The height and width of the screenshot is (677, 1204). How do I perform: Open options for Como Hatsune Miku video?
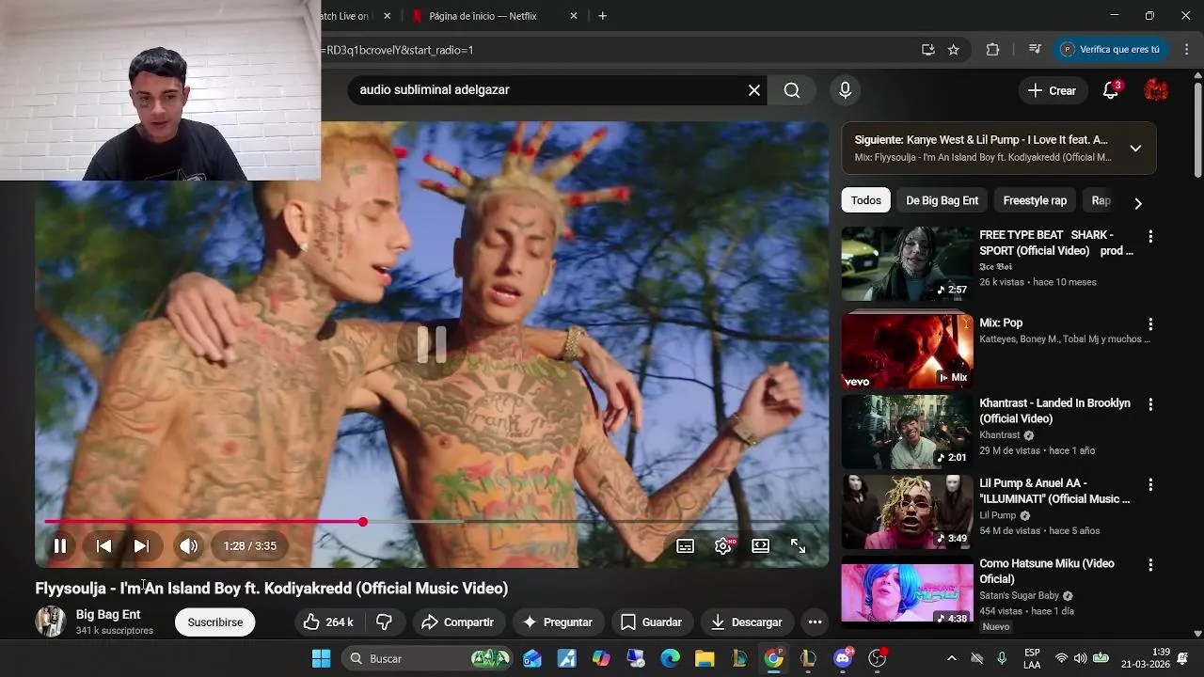1150,565
